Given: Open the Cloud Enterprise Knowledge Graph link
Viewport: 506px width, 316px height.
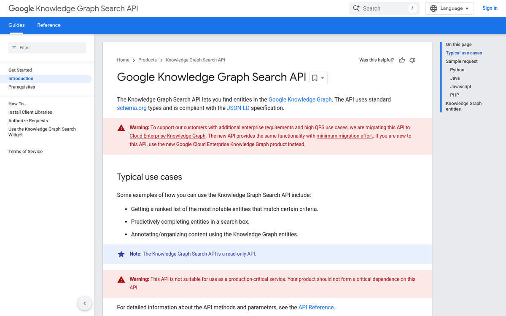Looking at the screenshot, I should (167, 136).
